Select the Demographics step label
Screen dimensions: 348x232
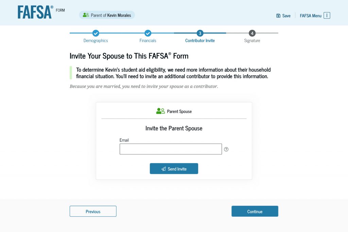coord(95,40)
